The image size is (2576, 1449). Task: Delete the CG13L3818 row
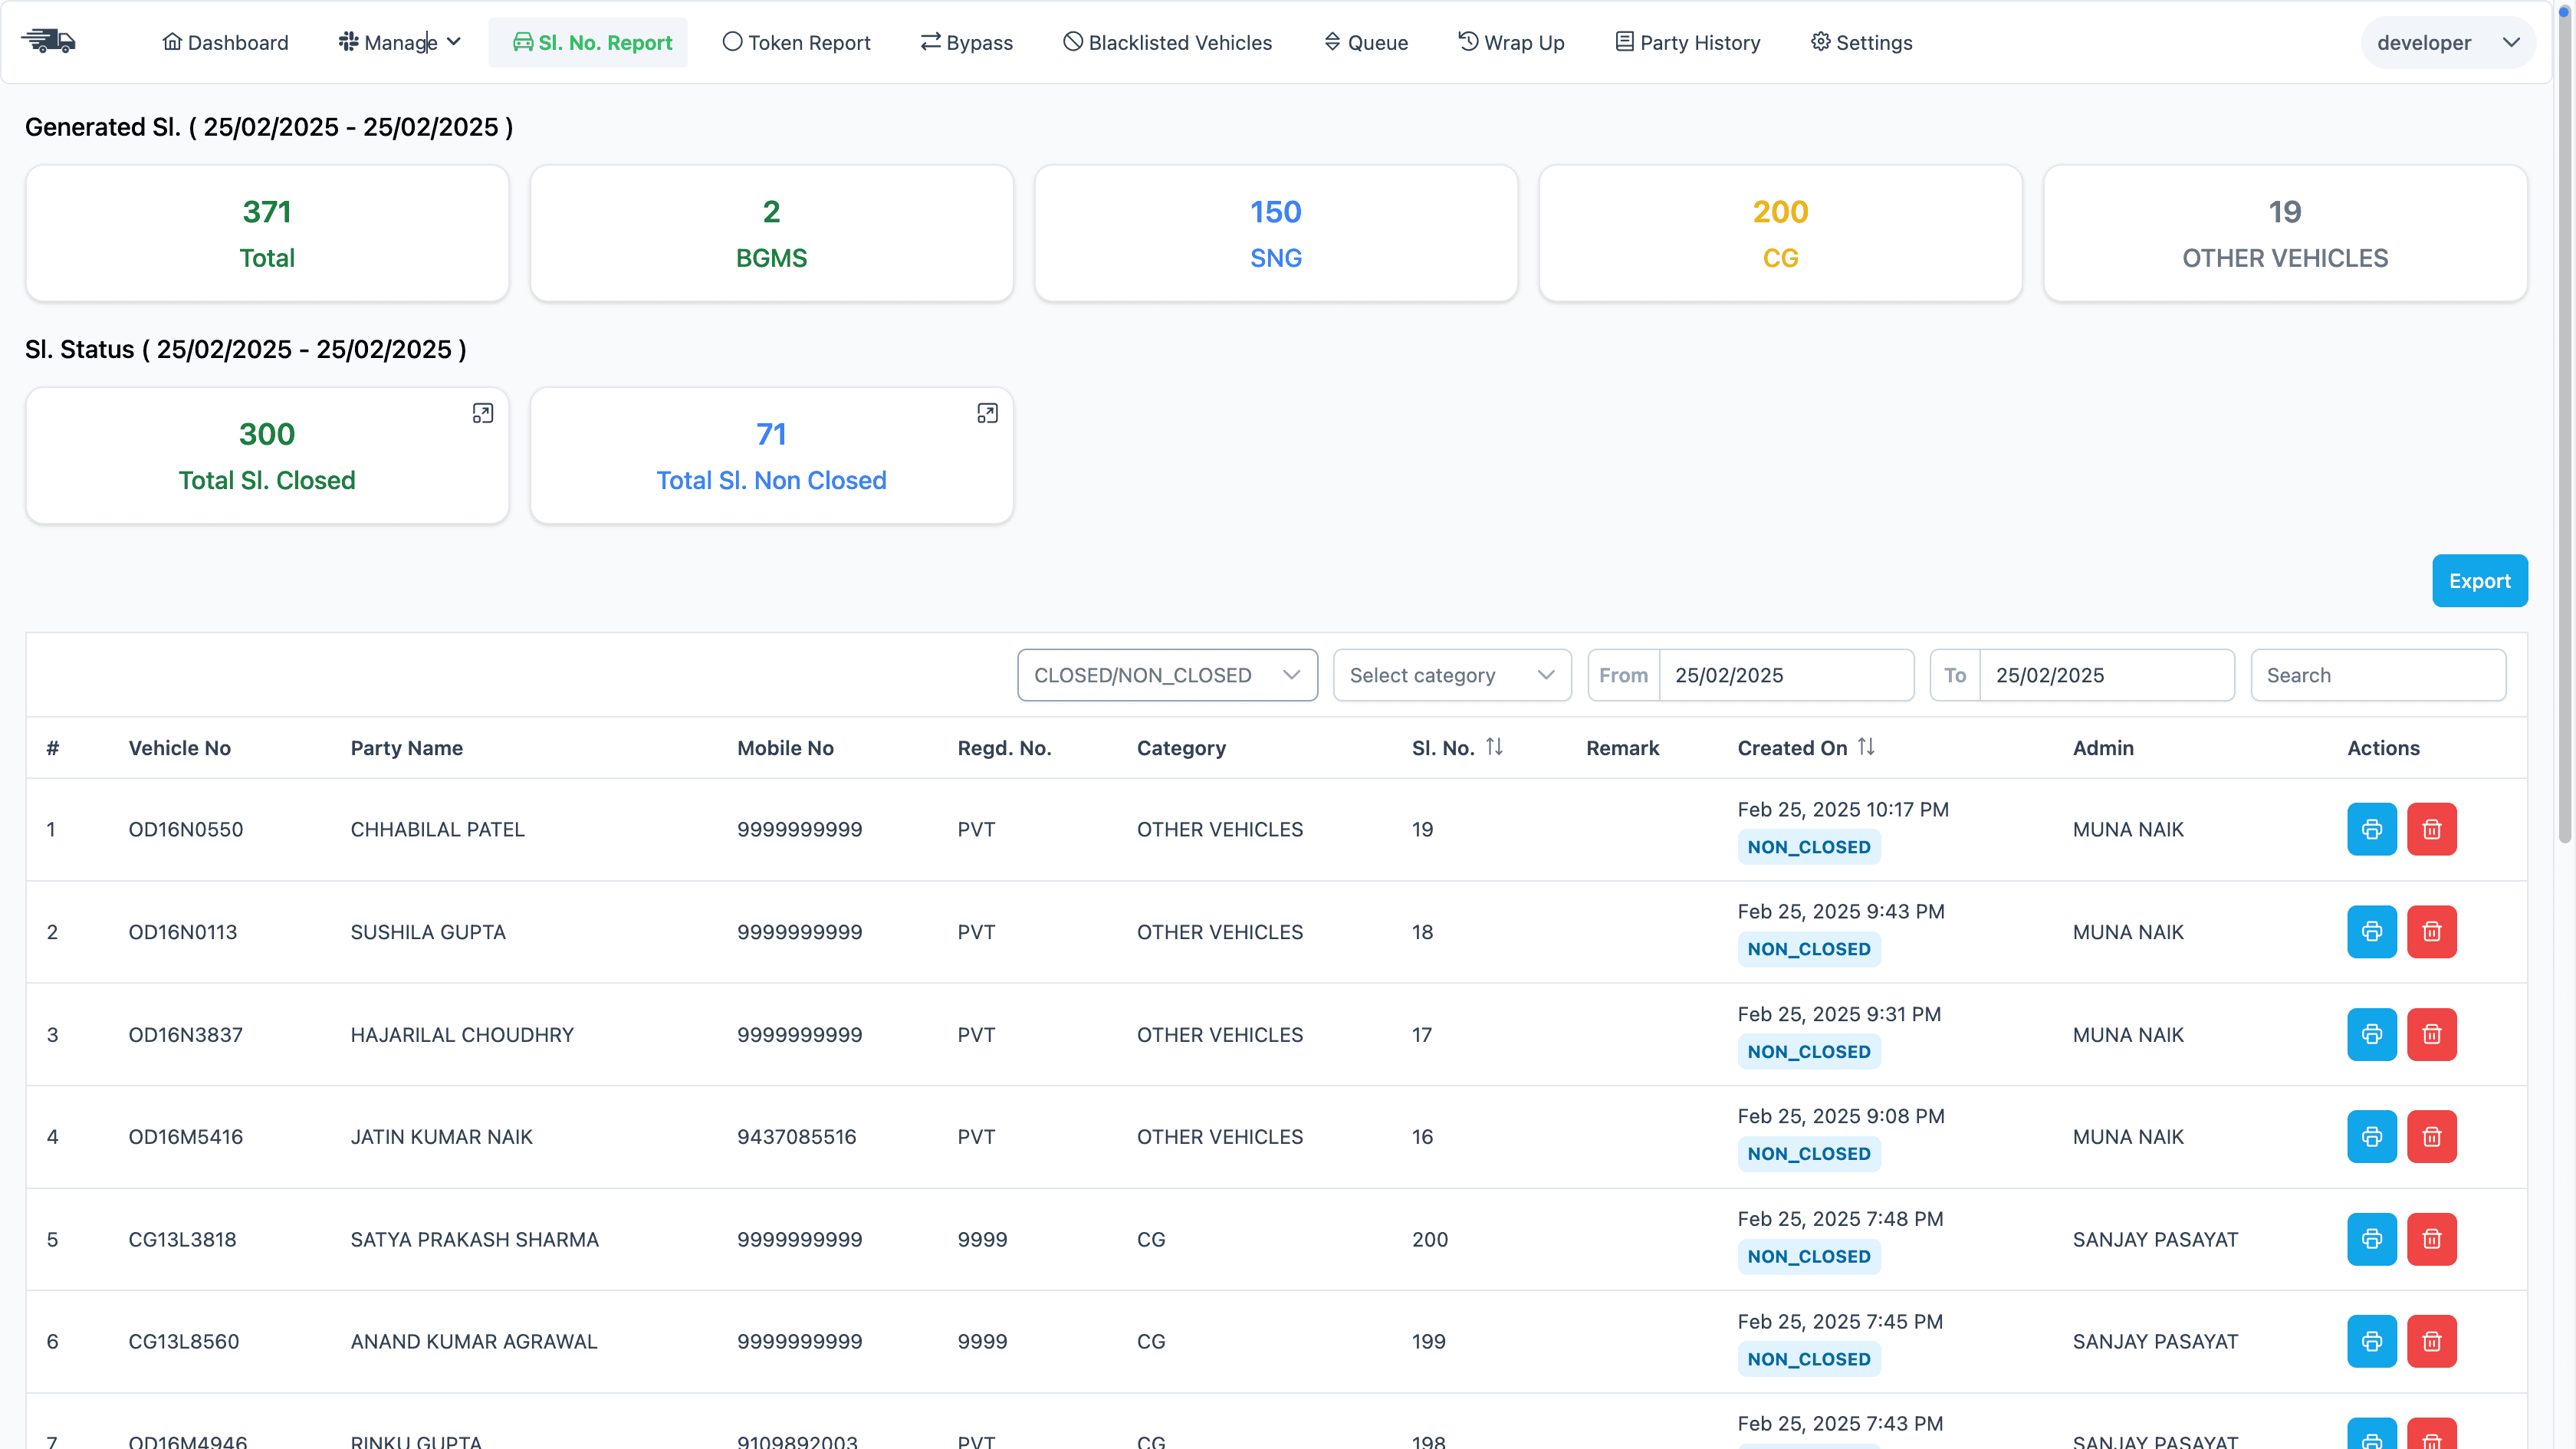[x=2431, y=1239]
